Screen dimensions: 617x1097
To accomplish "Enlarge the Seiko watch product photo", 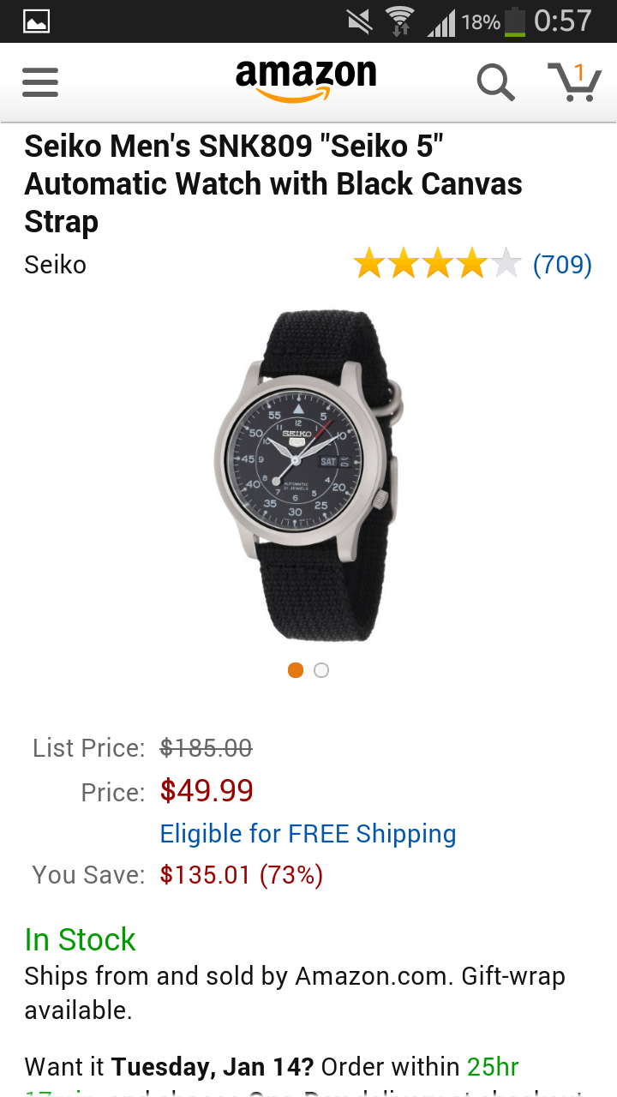I will click(x=307, y=476).
